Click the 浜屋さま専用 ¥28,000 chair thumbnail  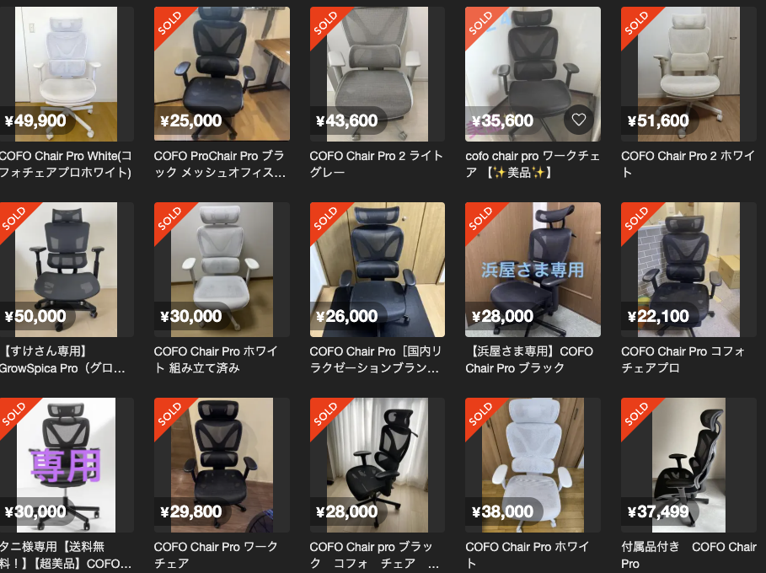533,270
